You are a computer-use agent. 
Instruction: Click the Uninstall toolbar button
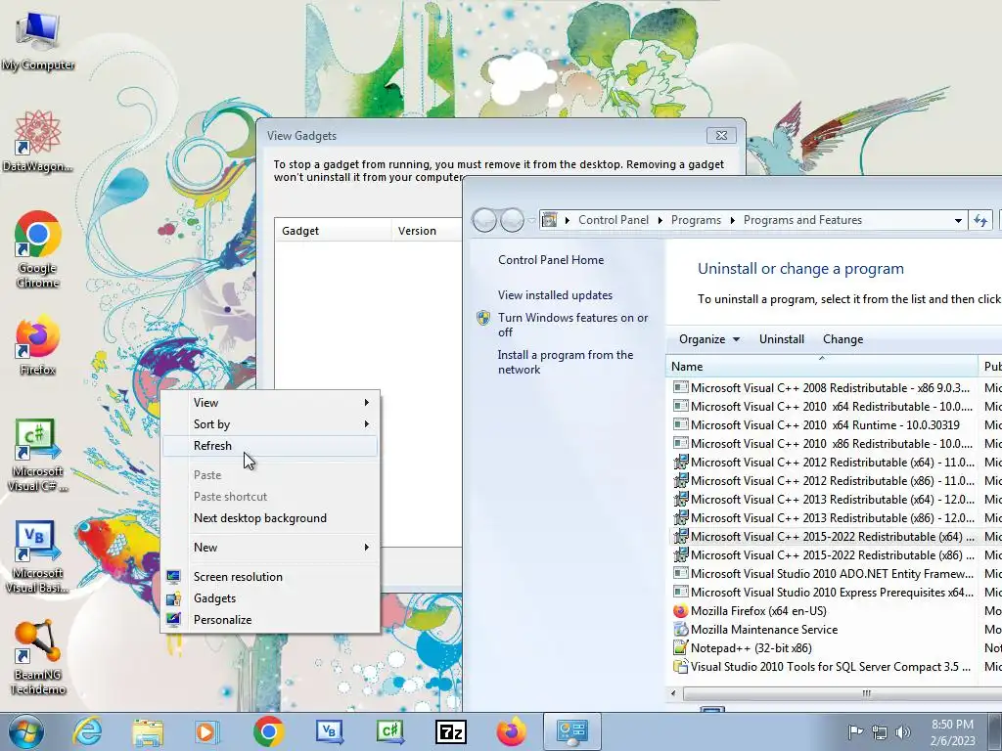782,339
